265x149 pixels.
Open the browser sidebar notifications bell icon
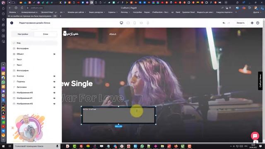click(x=3, y=8)
